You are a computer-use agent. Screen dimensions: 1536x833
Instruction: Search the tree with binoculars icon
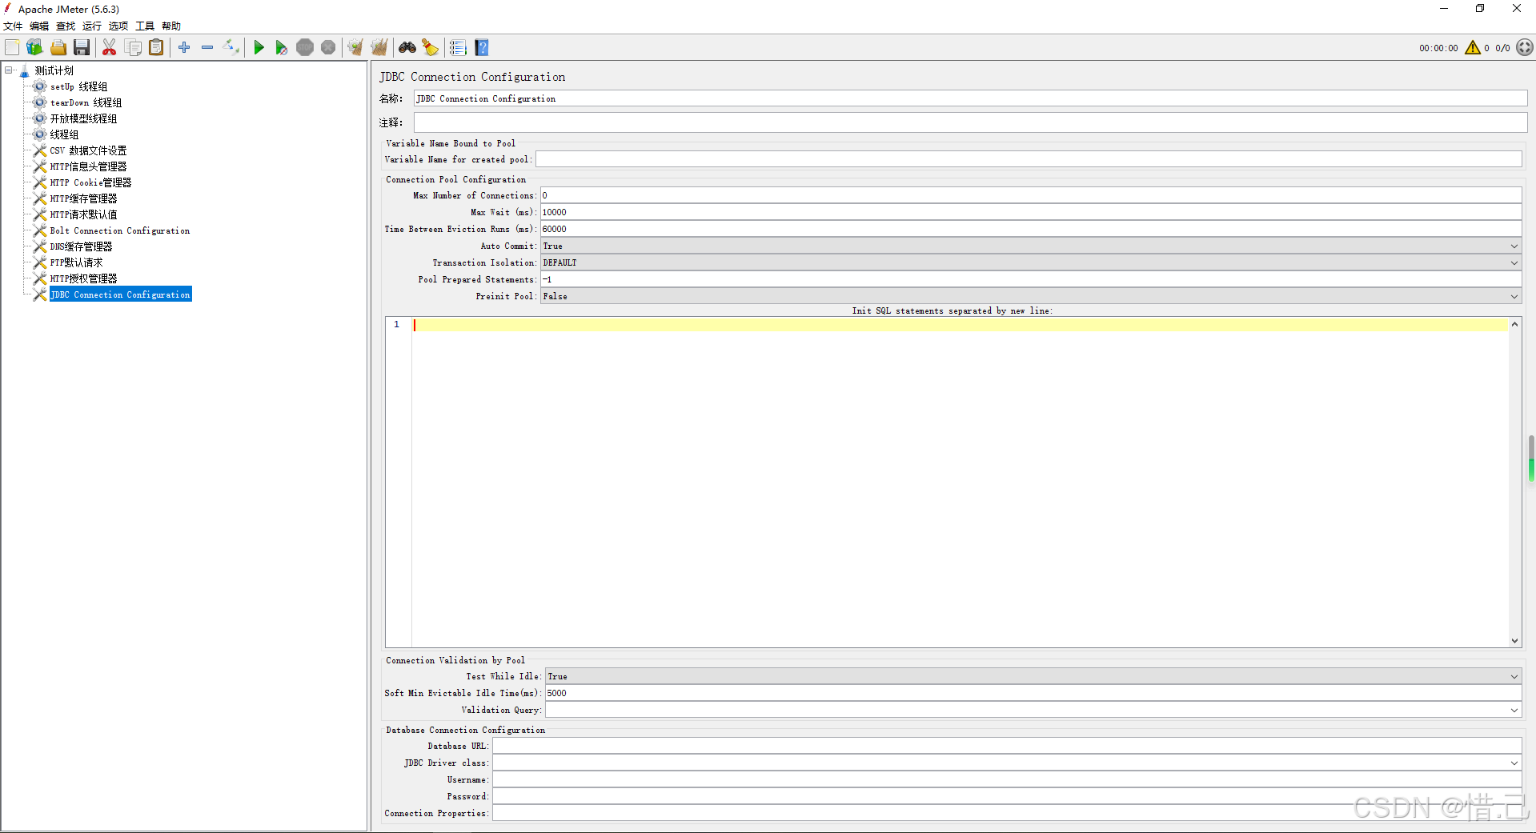click(x=407, y=48)
